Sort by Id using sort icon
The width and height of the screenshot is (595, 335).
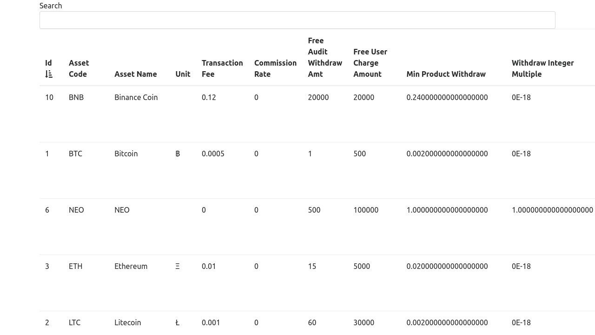pos(49,74)
